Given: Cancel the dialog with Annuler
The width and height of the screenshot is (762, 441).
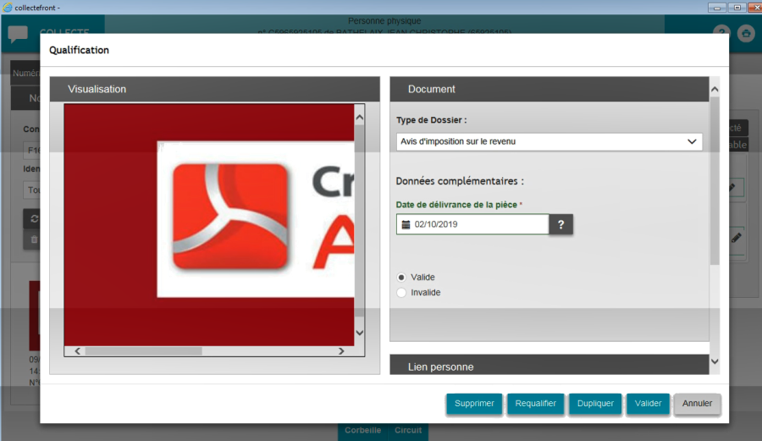Looking at the screenshot, I should [698, 404].
